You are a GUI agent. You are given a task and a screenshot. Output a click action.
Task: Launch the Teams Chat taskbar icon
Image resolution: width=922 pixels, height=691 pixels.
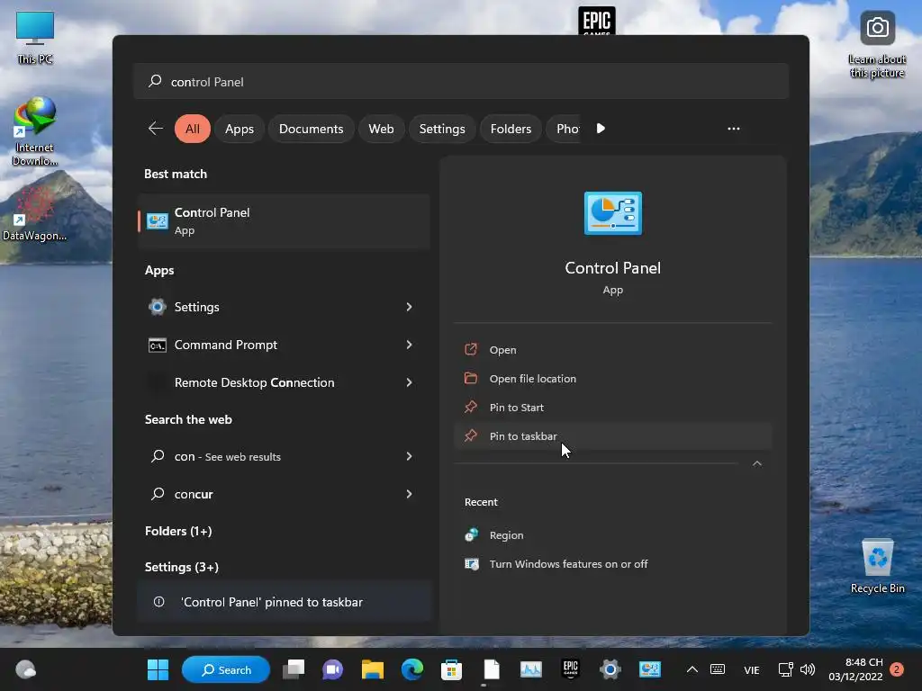(333, 669)
